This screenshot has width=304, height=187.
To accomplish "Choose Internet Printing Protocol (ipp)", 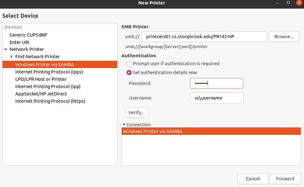I will [48, 86].
